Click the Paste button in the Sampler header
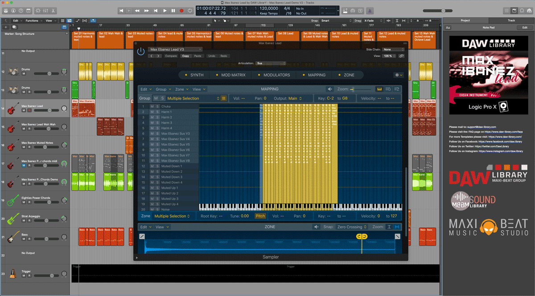Viewport: 535px width, 296px height. tap(198, 56)
